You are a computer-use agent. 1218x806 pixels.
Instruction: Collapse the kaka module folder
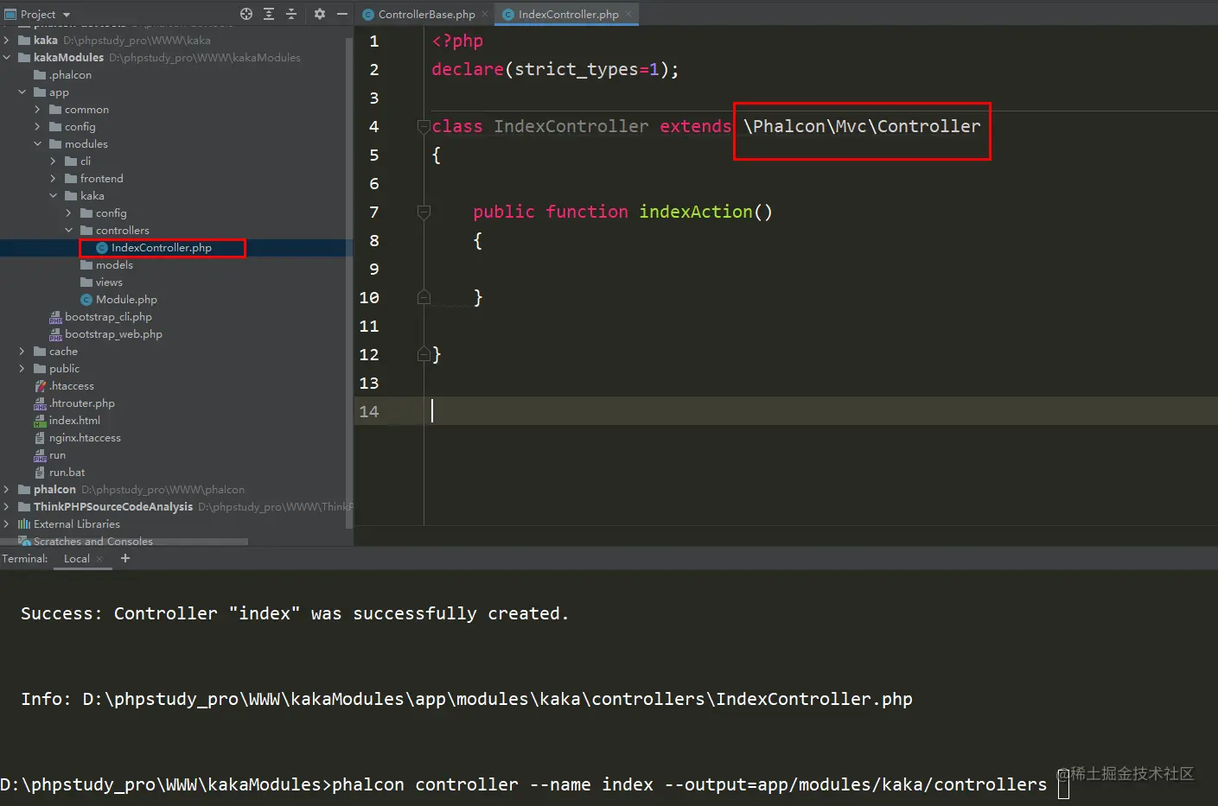point(54,195)
